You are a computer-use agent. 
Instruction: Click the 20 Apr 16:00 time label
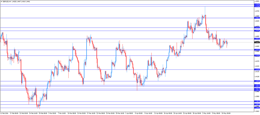coord(178,114)
